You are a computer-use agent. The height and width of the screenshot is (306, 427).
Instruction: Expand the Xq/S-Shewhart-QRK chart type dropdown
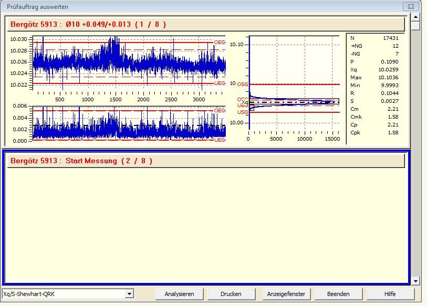click(129, 294)
